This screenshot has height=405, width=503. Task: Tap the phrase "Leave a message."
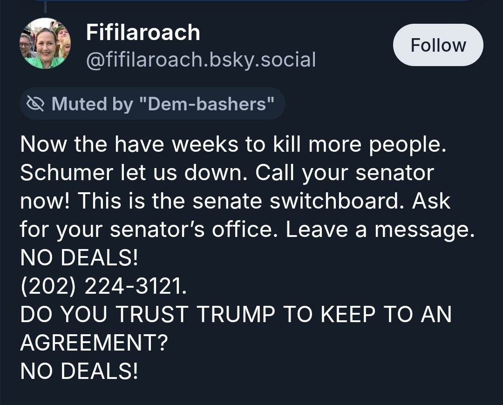click(x=380, y=230)
